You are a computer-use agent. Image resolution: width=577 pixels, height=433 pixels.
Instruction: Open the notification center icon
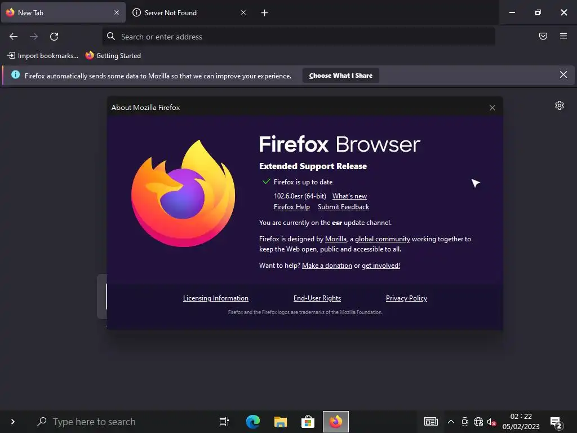coord(557,423)
